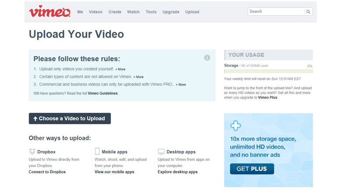Expand More for disallowed content rule
Image resolution: width=340 pixels, height=191 pixels.
(x=139, y=77)
